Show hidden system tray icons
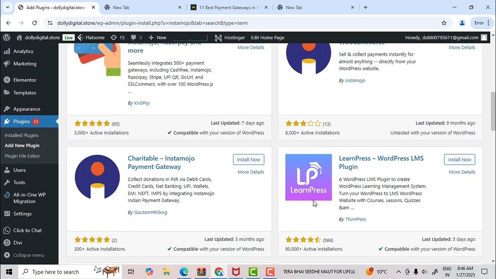The image size is (496, 279). [398, 272]
